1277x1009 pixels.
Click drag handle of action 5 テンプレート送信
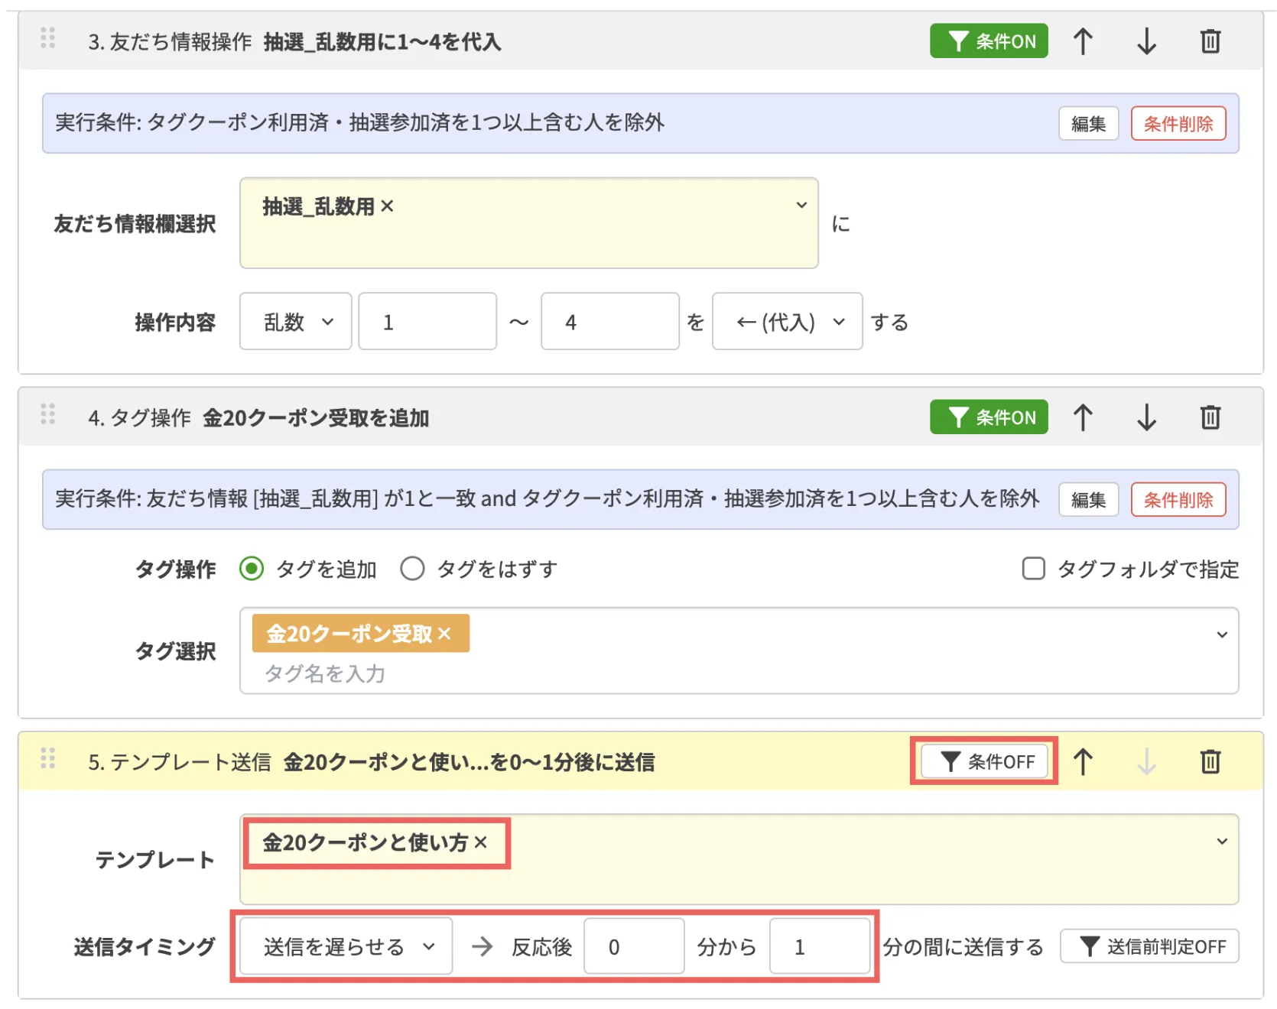tap(47, 758)
